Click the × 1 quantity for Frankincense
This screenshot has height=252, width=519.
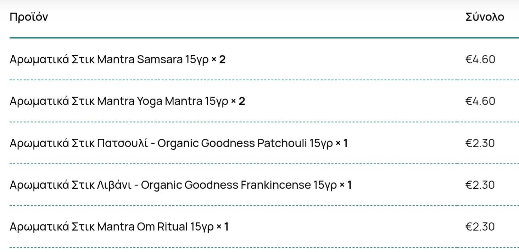346,185
